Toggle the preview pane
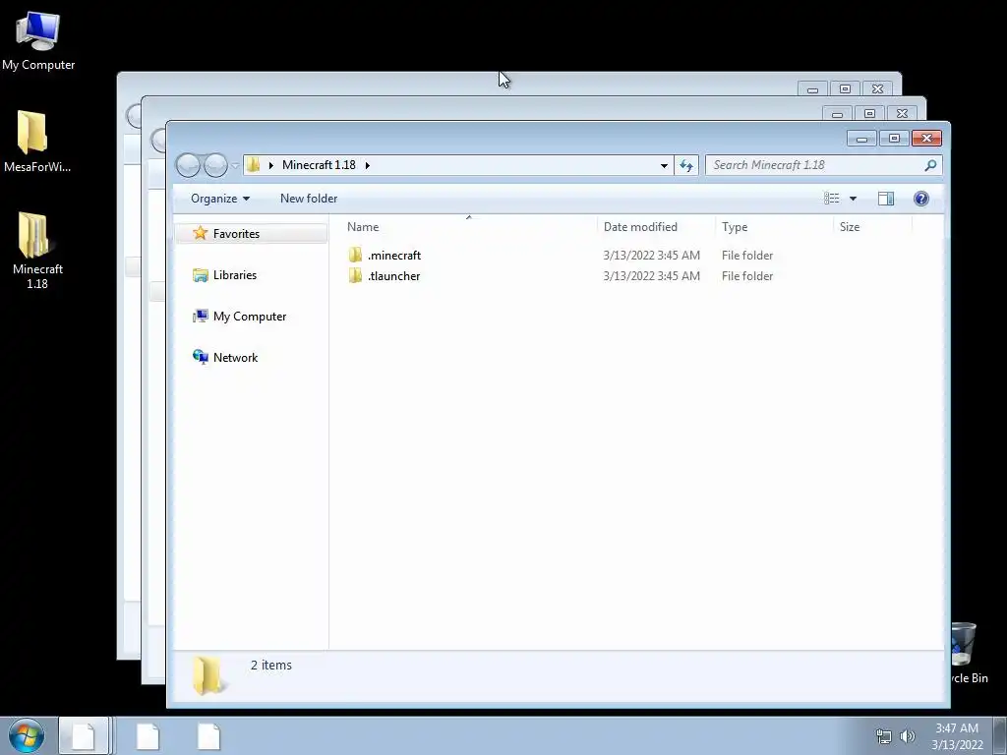Screen dimensions: 1007x755 coord(886,199)
